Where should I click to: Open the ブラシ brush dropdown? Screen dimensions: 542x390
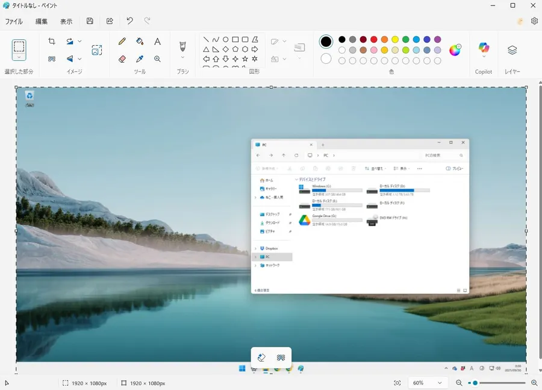tap(182, 58)
